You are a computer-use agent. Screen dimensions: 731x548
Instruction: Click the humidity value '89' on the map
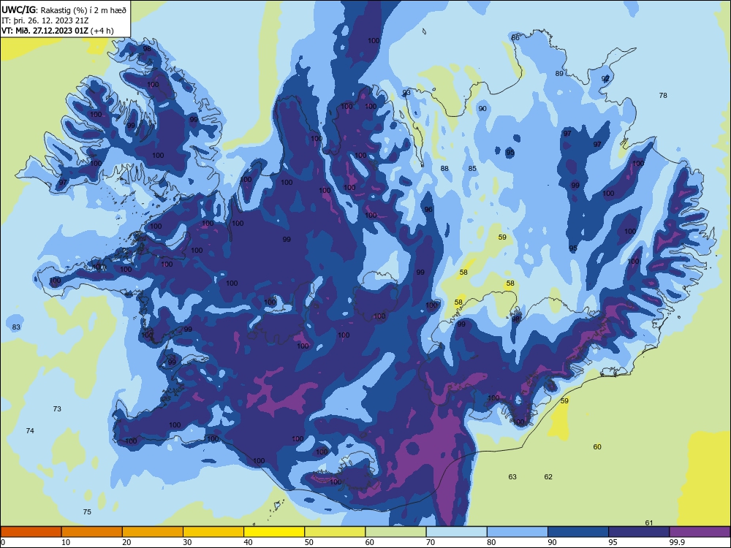(559, 74)
